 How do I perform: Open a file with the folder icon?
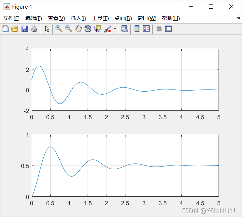tap(15, 29)
